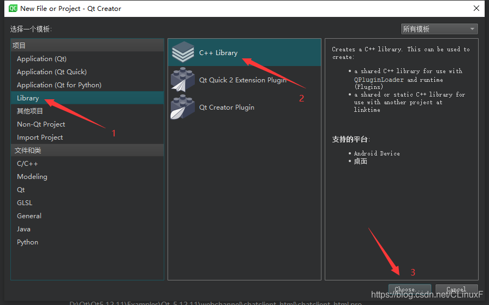Viewport: 489px width, 305px height.
Task: Select Application (Qt Quick) category
Action: [x=87, y=71]
